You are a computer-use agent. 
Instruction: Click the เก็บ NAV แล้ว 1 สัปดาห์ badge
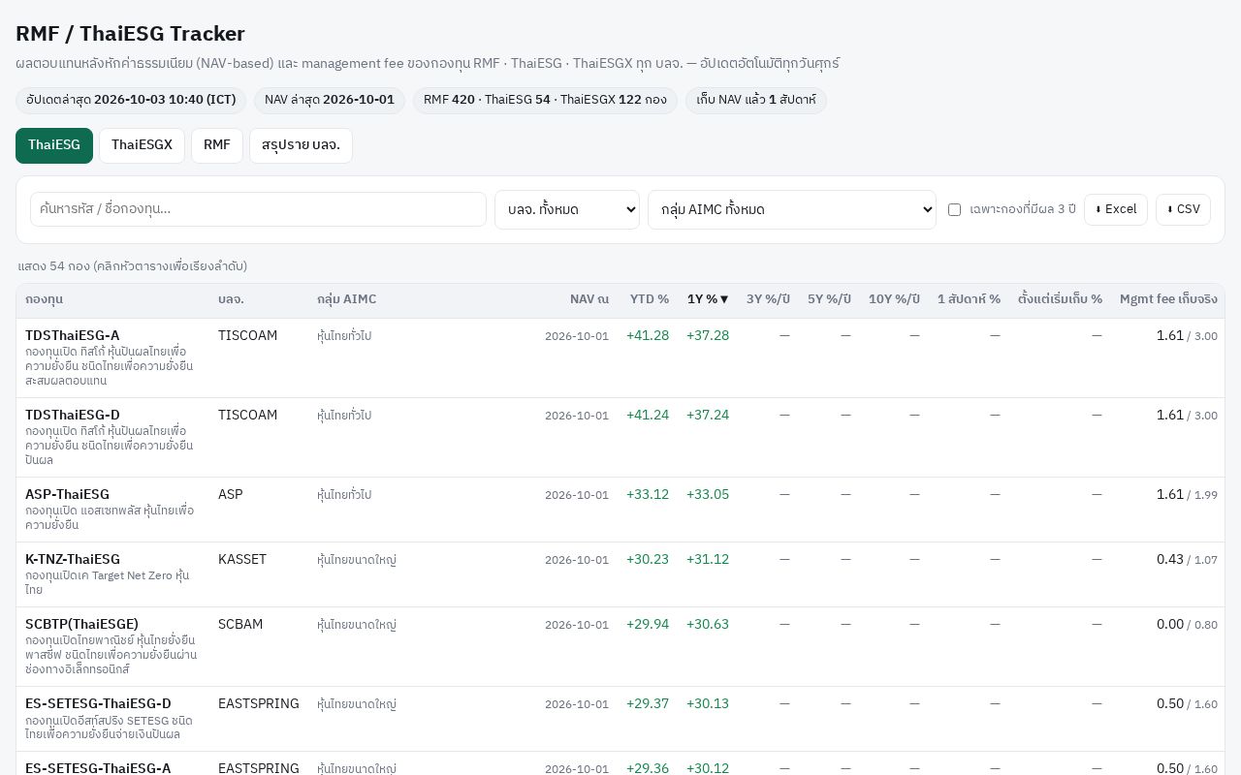coord(756,100)
